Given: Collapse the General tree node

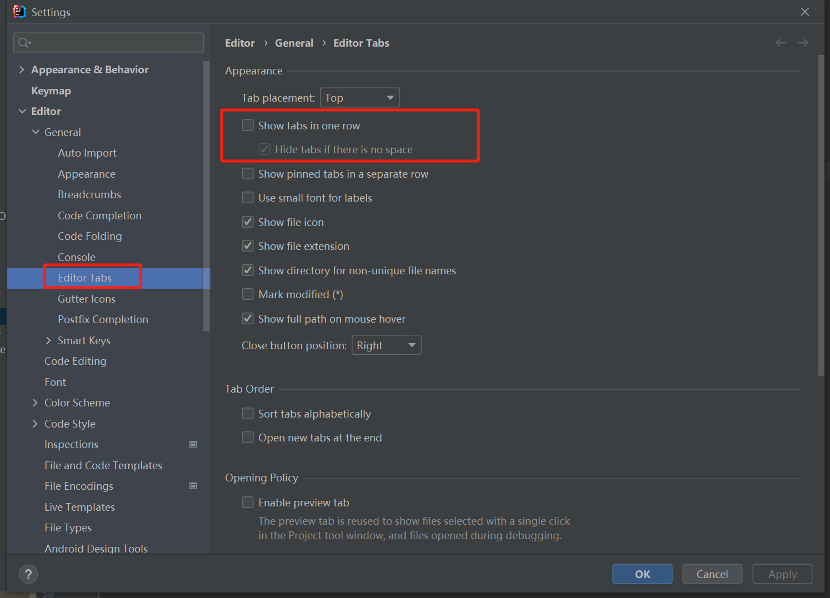Looking at the screenshot, I should point(36,132).
